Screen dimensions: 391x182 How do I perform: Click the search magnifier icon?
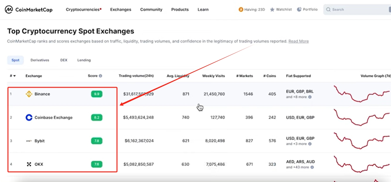pos(328,9)
